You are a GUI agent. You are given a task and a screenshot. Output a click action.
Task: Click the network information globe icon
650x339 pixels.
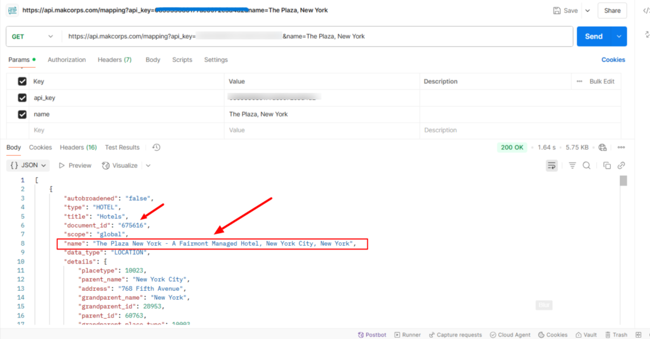[x=602, y=148]
